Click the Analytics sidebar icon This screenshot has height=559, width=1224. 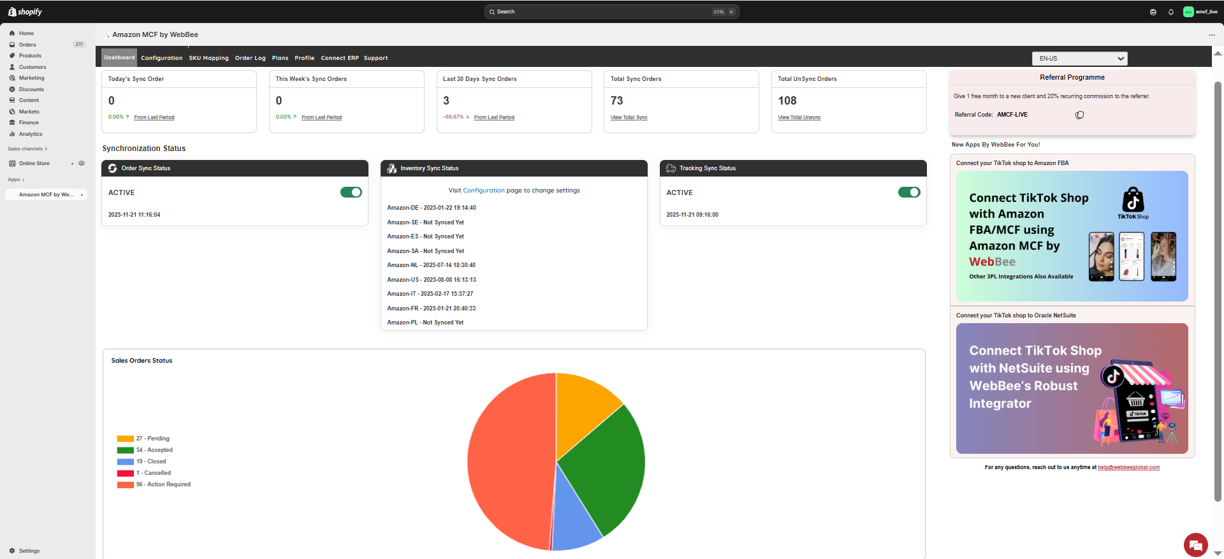pos(12,134)
